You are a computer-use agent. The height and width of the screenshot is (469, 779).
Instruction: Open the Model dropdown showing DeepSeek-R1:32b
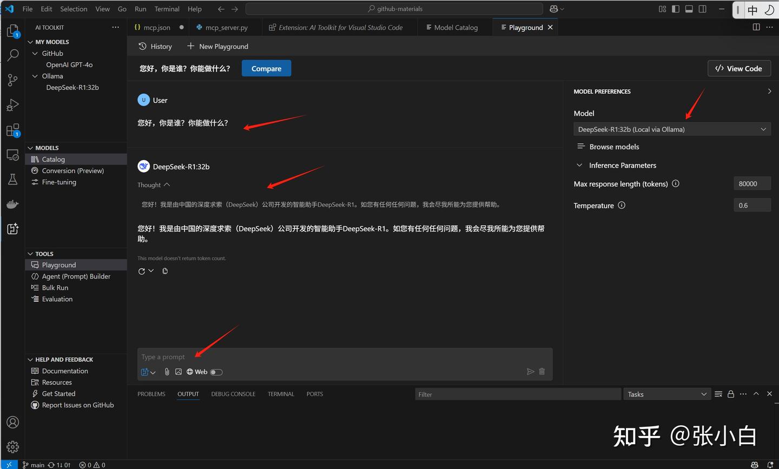[672, 129]
